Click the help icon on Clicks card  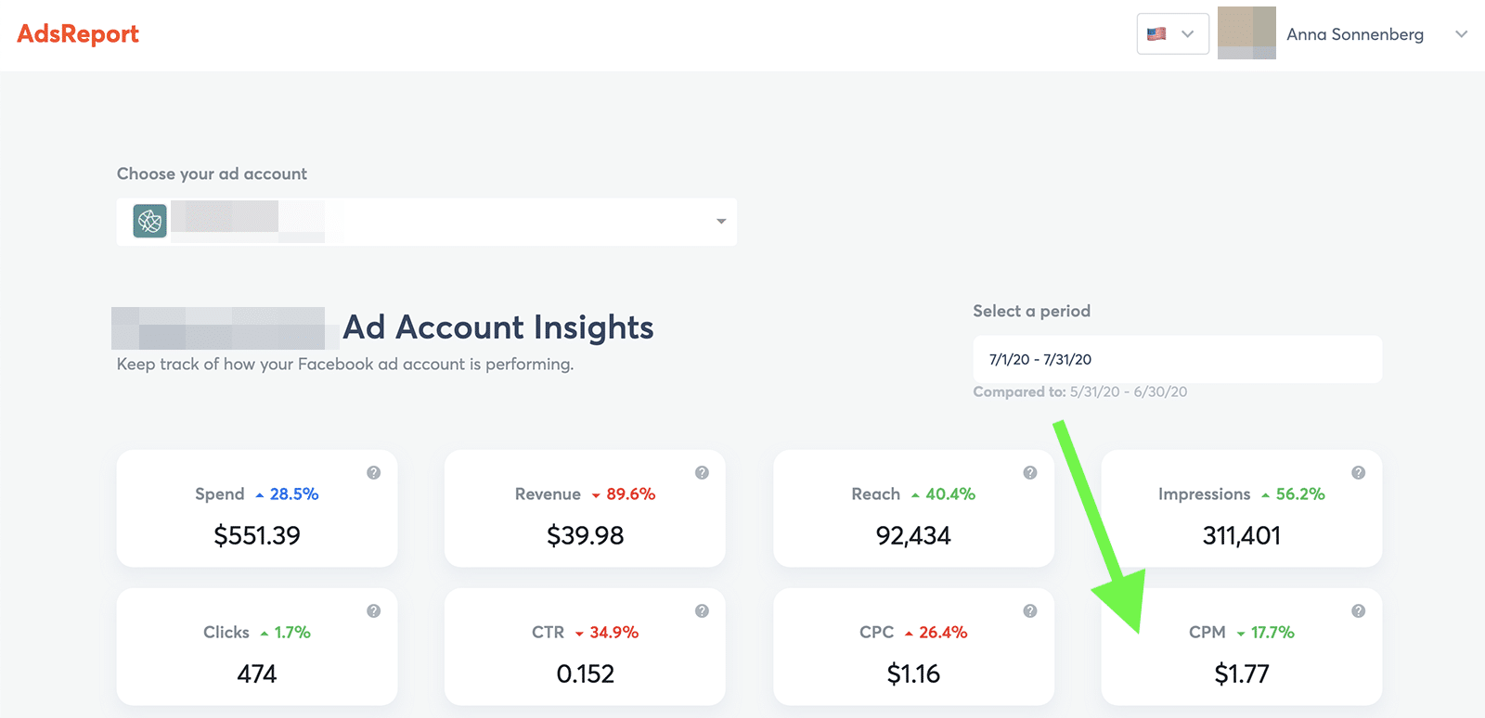click(x=373, y=611)
